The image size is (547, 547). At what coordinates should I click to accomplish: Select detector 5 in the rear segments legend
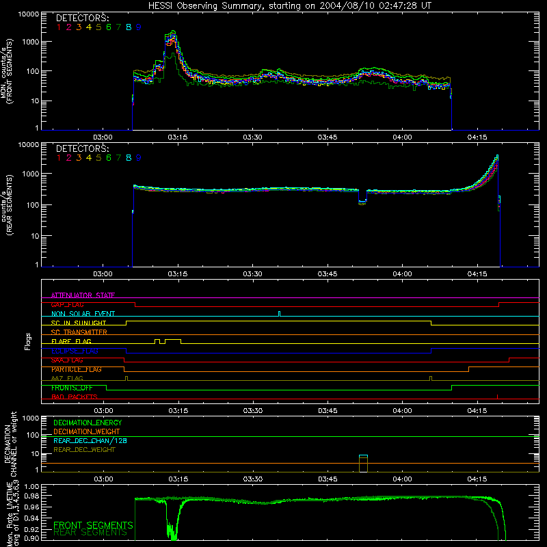coord(98,158)
